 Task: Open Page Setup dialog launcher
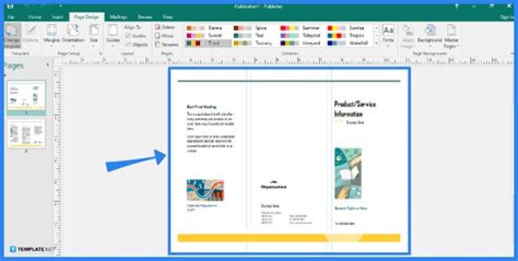tap(101, 53)
